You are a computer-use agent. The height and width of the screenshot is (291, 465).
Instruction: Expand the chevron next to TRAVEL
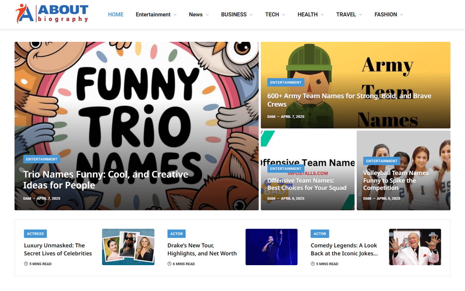pyautogui.click(x=360, y=15)
